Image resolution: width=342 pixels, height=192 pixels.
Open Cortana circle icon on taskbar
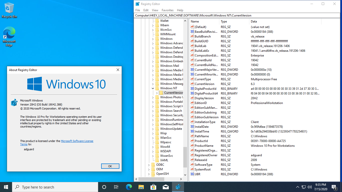[104, 187]
